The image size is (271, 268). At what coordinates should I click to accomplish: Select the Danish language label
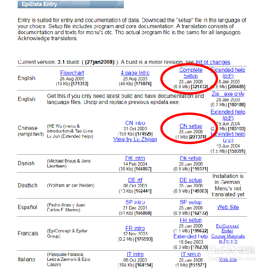[26, 163]
